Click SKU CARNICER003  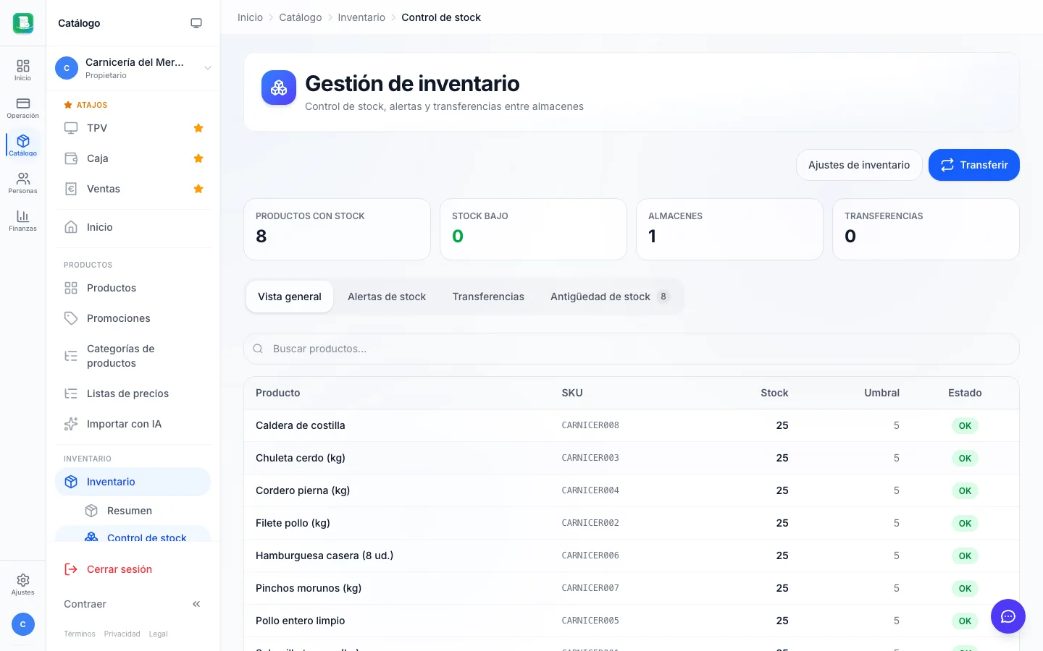click(x=590, y=458)
